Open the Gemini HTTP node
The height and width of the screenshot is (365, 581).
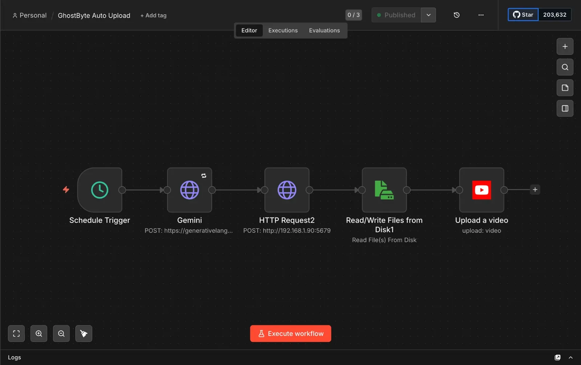tap(190, 190)
